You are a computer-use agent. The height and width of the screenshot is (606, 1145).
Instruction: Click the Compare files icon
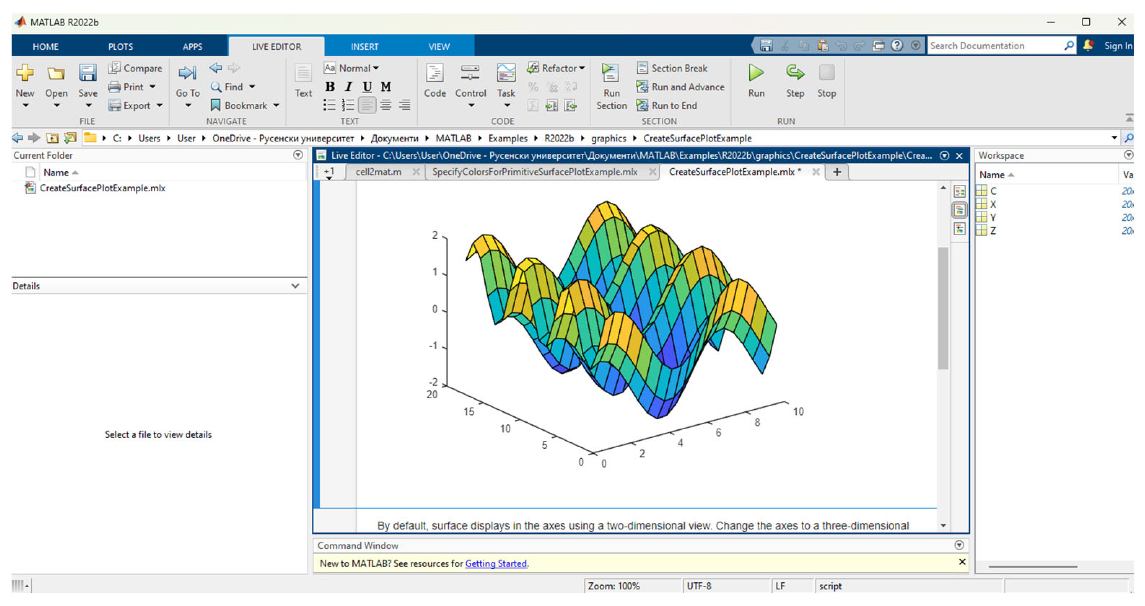114,68
